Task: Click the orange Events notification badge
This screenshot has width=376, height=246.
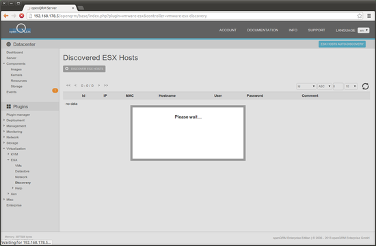Action: point(55,91)
